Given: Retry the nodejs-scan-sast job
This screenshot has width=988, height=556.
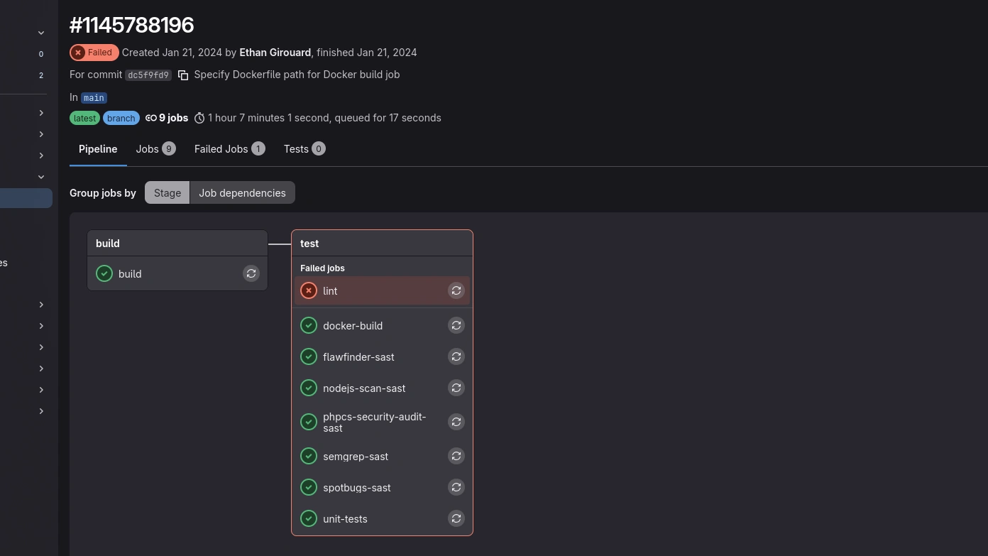Looking at the screenshot, I should 456,388.
